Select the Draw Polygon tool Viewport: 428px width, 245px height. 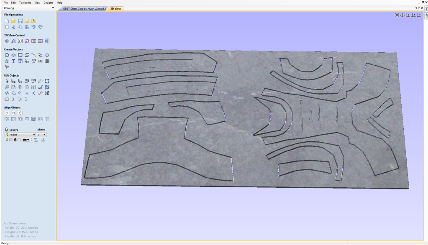tap(47, 55)
